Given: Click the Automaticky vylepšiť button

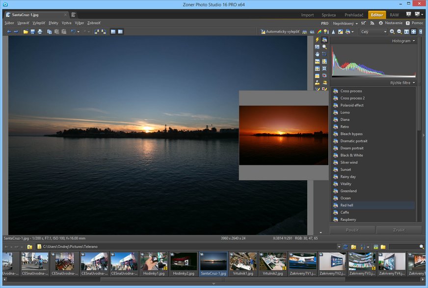Looking at the screenshot, I should pos(280,32).
